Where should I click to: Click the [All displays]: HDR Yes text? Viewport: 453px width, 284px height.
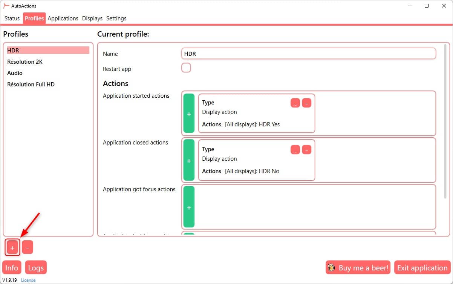click(252, 124)
